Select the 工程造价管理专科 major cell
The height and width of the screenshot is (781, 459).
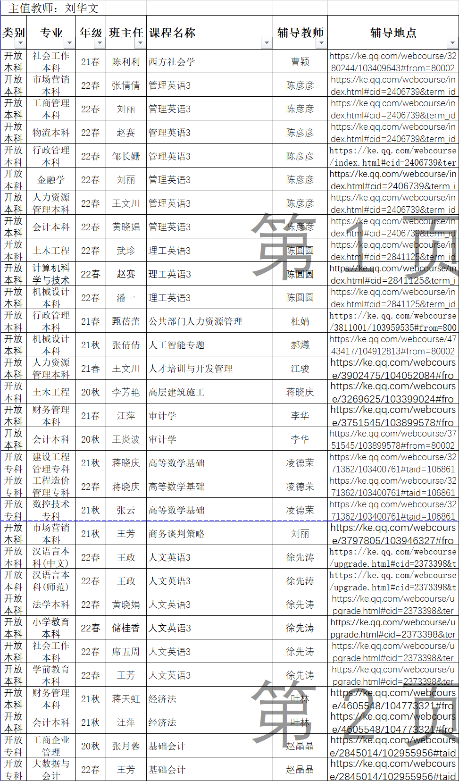pos(51,486)
